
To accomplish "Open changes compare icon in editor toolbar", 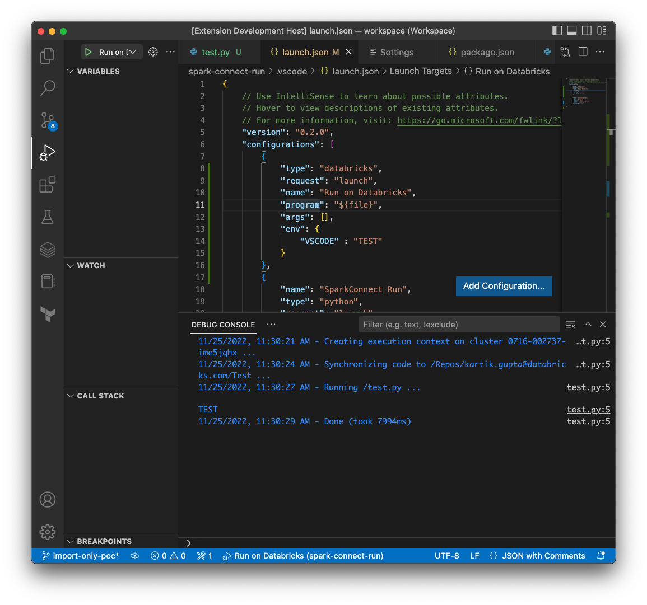I will pos(565,52).
